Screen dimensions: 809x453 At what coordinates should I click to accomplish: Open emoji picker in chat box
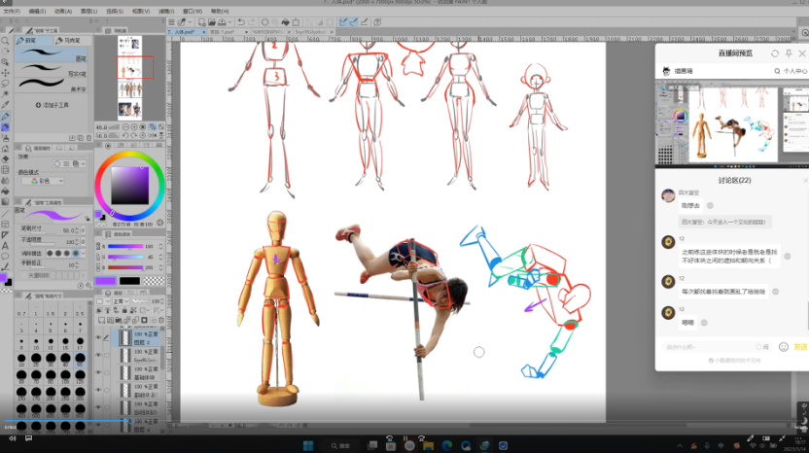click(783, 347)
